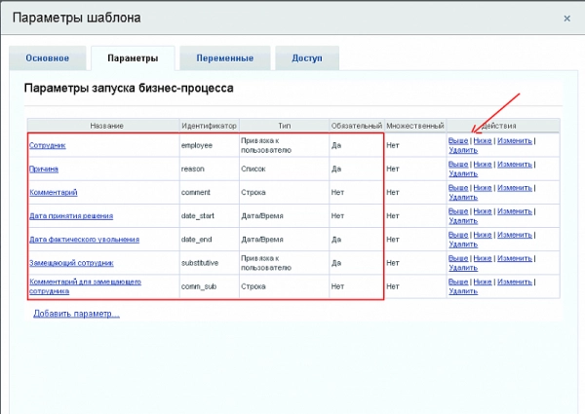Open Дата принятия решения parameter

point(71,216)
